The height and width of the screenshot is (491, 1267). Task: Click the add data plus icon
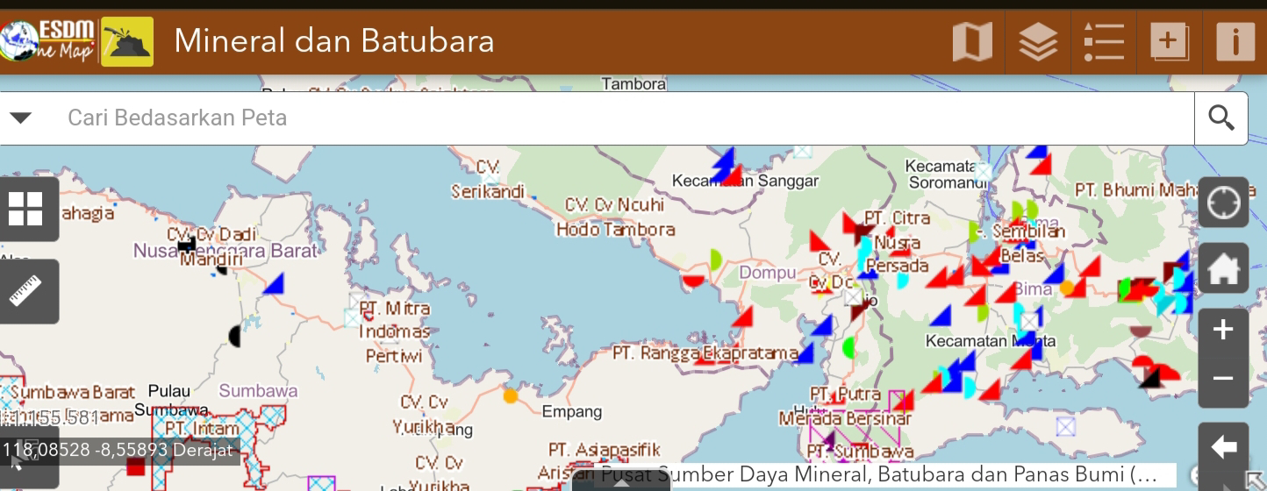1169,42
